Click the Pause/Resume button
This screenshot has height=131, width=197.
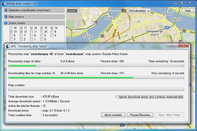click(140, 115)
